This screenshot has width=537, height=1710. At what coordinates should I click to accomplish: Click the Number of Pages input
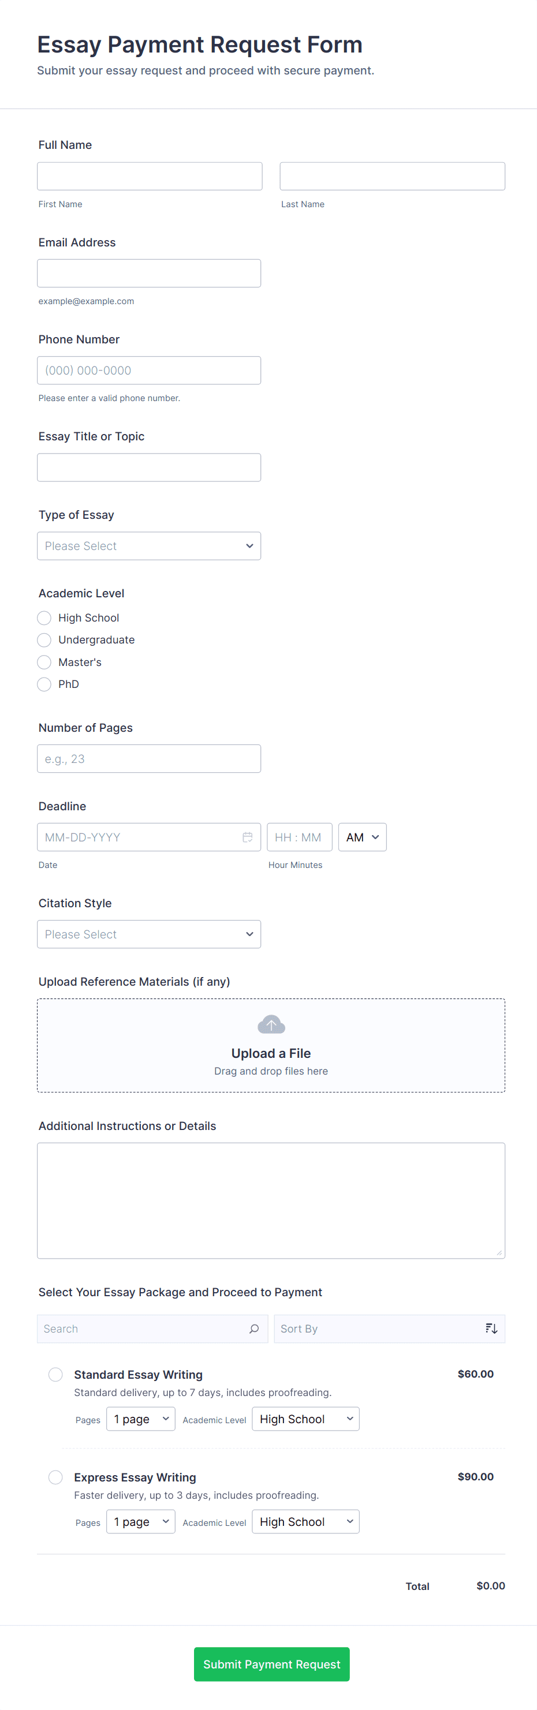(x=149, y=759)
